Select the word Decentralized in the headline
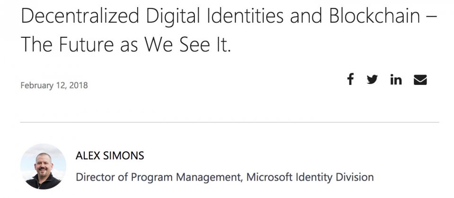Image resolution: width=454 pixels, height=198 pixels. (x=80, y=16)
